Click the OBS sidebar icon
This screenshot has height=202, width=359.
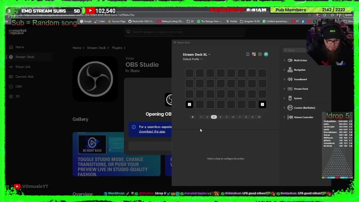click(x=11, y=86)
